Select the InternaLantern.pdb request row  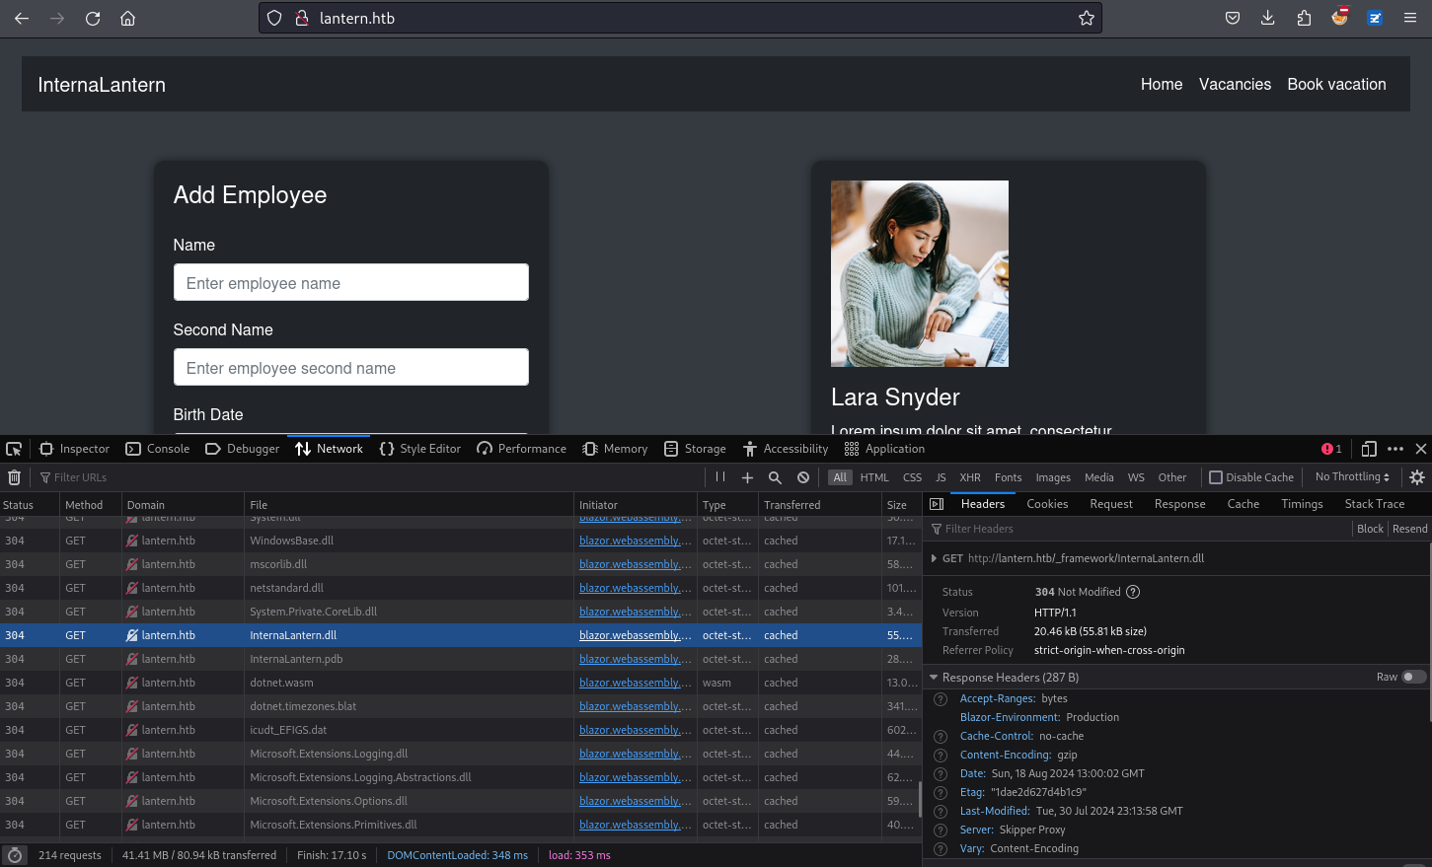pos(461,659)
